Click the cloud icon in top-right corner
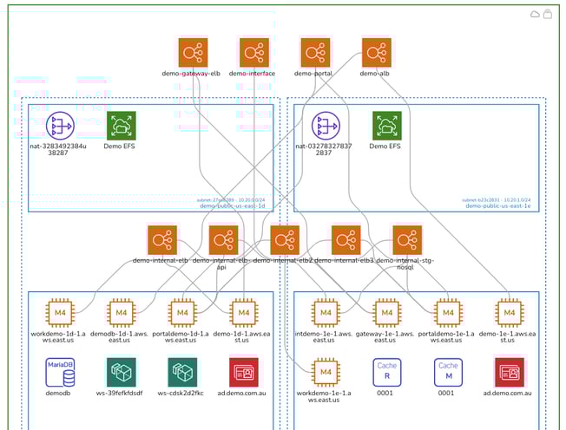 click(535, 14)
